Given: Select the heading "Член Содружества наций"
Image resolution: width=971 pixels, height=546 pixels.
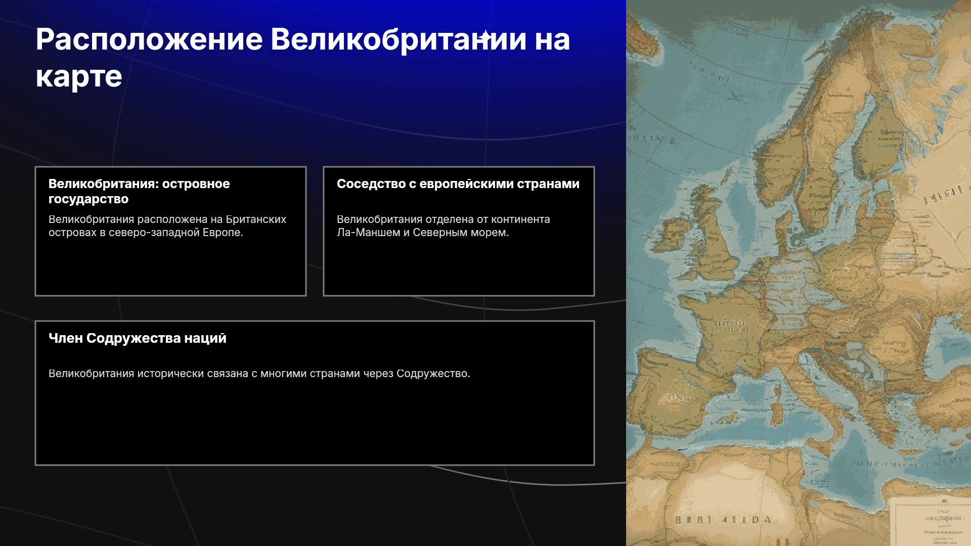Looking at the screenshot, I should tap(138, 338).
